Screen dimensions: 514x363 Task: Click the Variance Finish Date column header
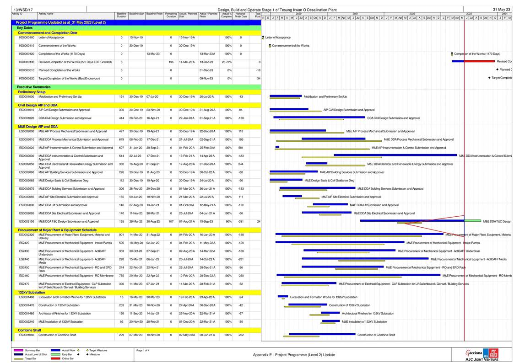[x=241, y=16]
